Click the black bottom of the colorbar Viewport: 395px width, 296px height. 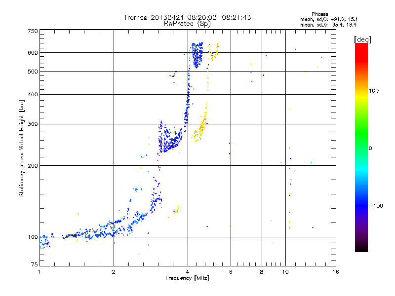pos(361,248)
